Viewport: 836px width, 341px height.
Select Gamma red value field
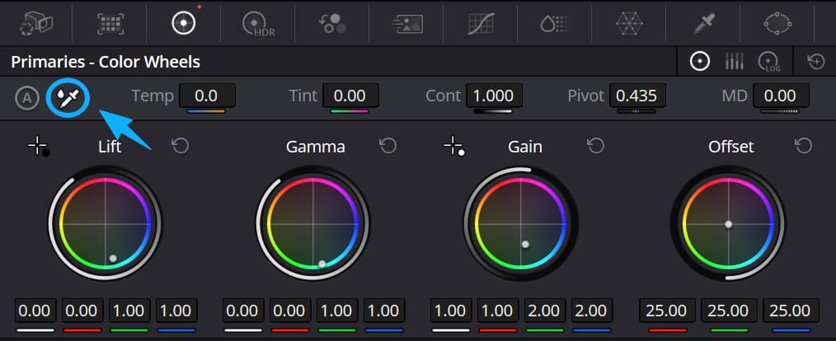click(x=289, y=311)
